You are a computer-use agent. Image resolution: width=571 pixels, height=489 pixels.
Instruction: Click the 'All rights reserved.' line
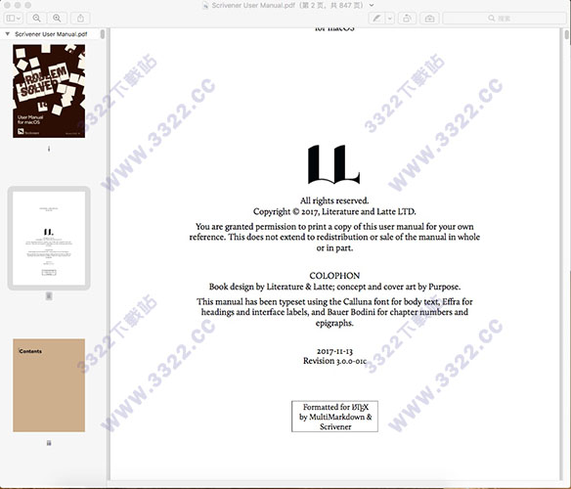[334, 200]
